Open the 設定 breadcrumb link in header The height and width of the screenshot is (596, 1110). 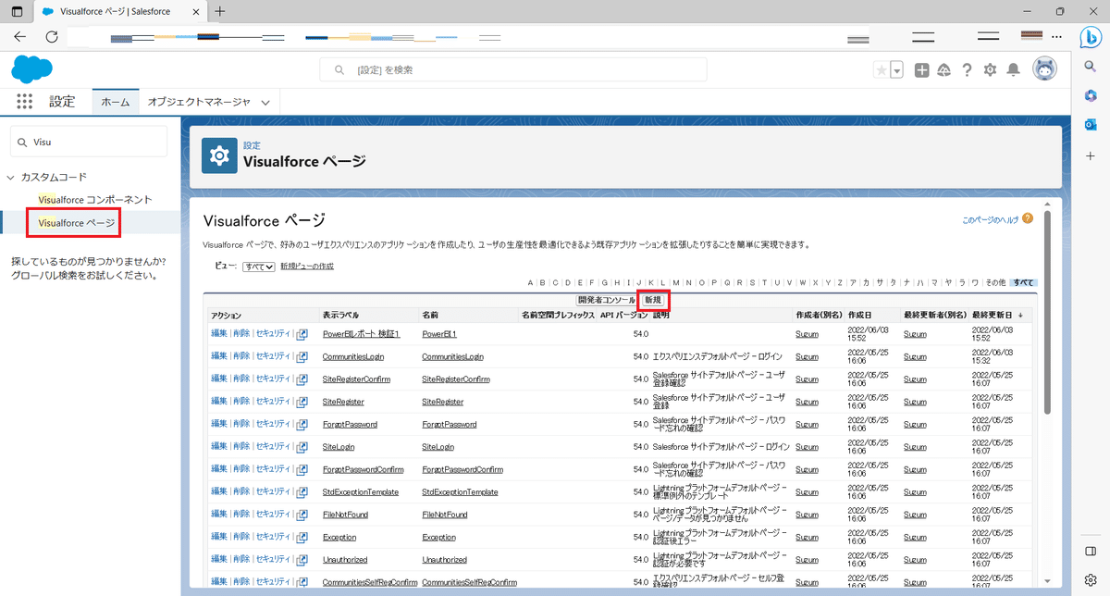pyautogui.click(x=252, y=145)
